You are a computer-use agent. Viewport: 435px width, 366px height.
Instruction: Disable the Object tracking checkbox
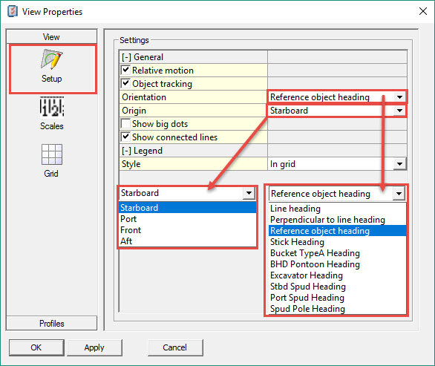coord(125,83)
